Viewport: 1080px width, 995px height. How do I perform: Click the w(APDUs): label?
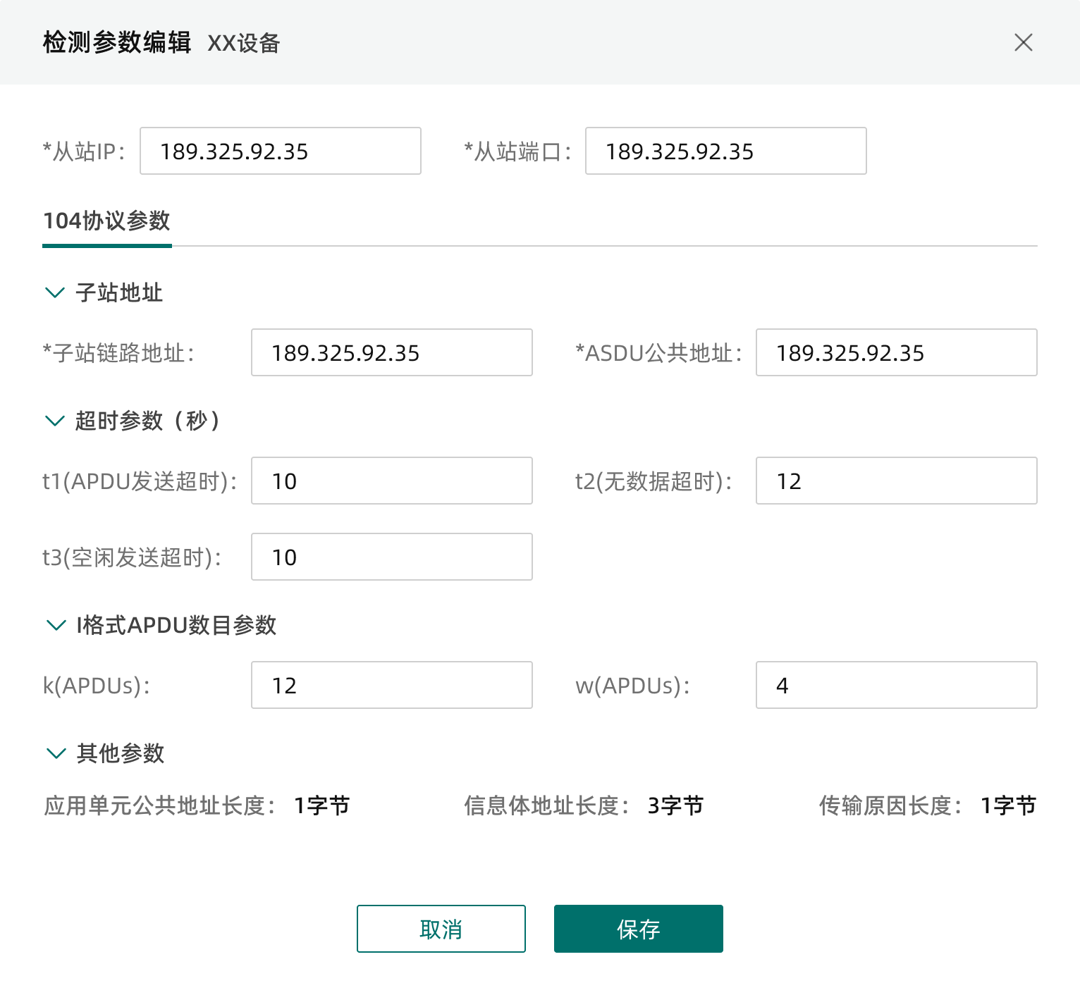pos(632,686)
